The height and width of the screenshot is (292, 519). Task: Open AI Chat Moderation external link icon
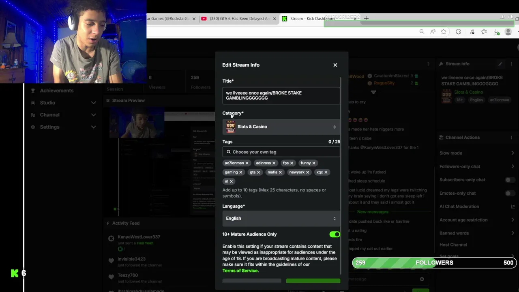point(513,206)
